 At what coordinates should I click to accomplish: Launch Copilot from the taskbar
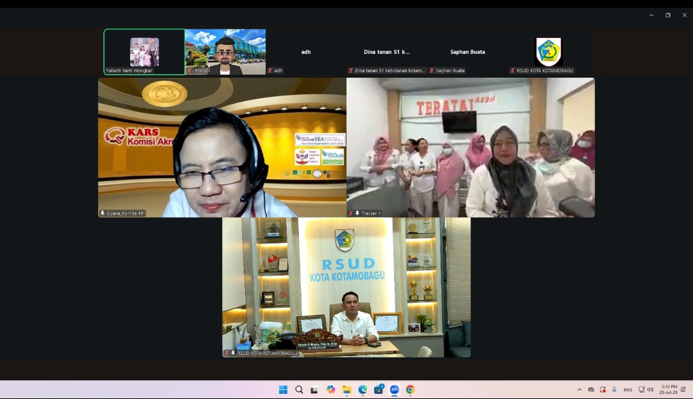point(330,390)
